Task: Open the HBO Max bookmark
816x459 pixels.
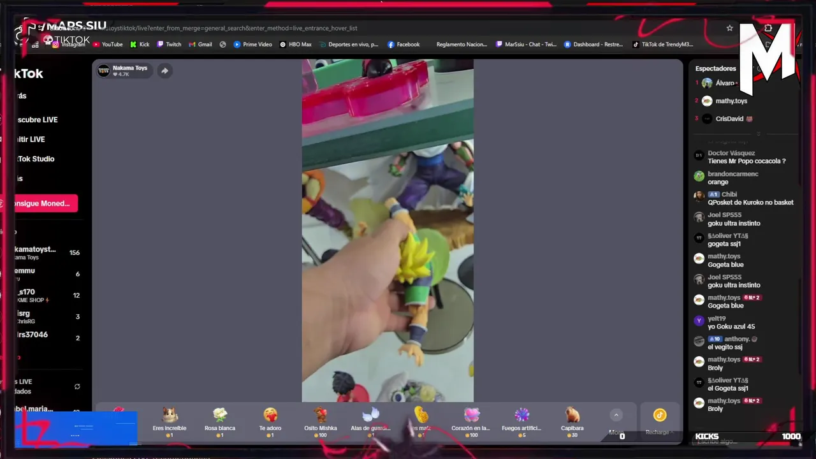Action: point(296,45)
